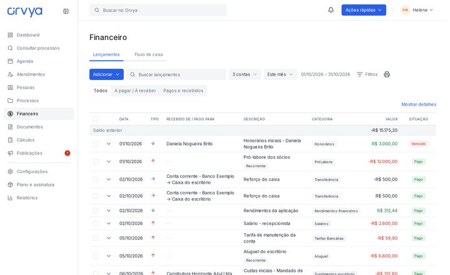Screen dimensions: 450x275
Task: Click the Pessoas sidebar icon
Action: 11,87
